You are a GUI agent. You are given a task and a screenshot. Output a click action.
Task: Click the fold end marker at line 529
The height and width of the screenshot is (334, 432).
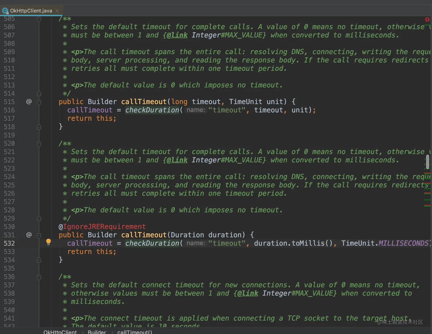tap(39, 218)
